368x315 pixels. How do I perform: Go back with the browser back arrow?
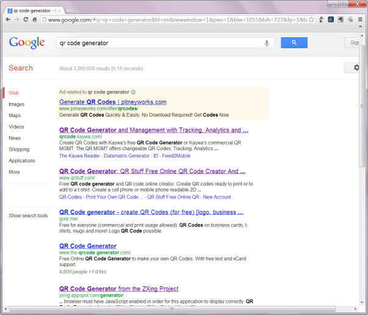(8, 20)
